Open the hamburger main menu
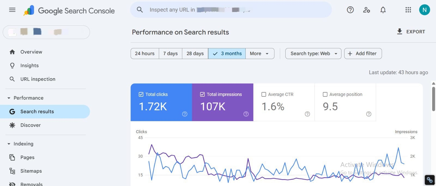Image resolution: width=436 pixels, height=186 pixels. click(x=12, y=10)
